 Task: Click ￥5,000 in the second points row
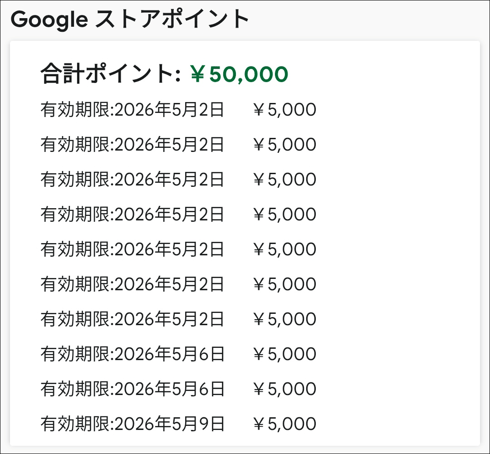(284, 145)
